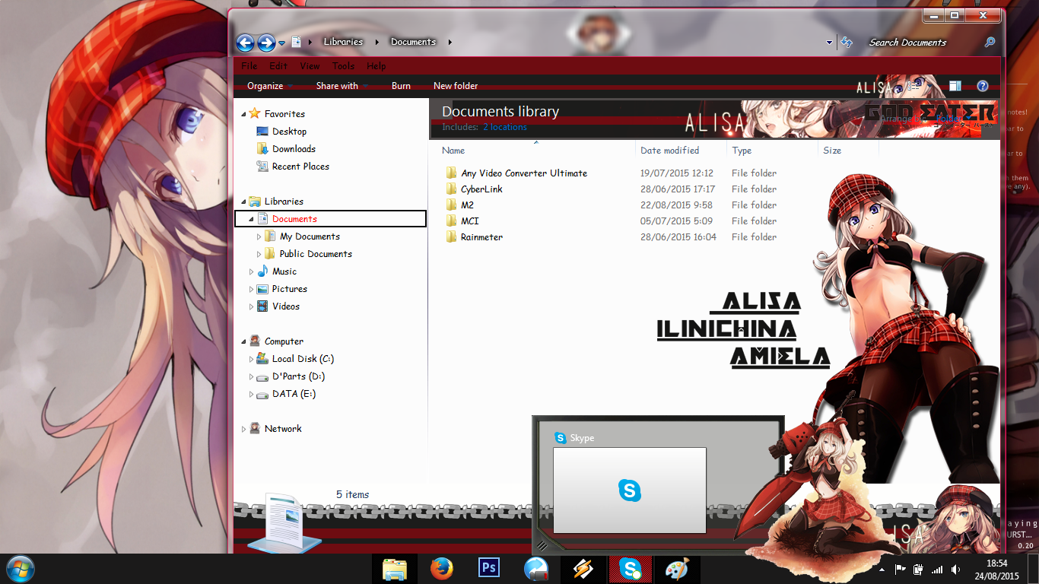Click the volume speaker tray icon

pyautogui.click(x=955, y=569)
